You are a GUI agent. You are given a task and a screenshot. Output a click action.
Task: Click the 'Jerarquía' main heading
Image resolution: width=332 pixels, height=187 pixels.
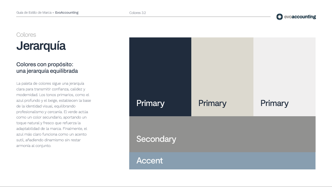pyautogui.click(x=41, y=46)
